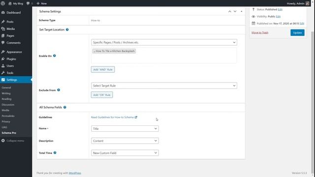Toggle Schema Settings panel collapse triangle

(x=242, y=11)
